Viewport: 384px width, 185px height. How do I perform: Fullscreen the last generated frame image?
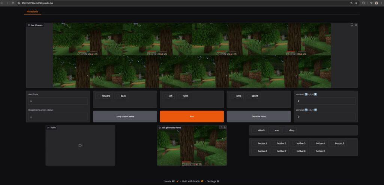[x=220, y=127]
